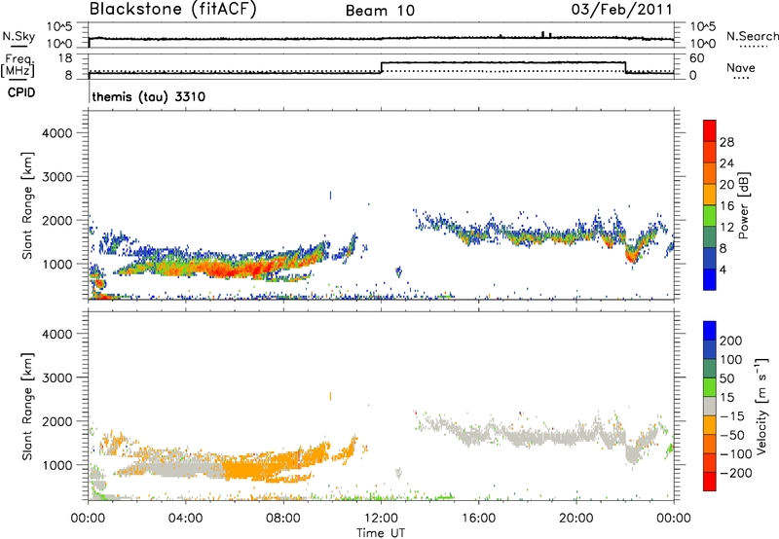Click the '4000' tick on power panel axis
The width and height of the screenshot is (779, 539).
pyautogui.click(x=56, y=133)
